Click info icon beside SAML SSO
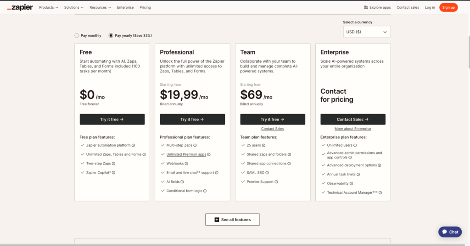This screenshot has height=246, width=470. (267, 173)
